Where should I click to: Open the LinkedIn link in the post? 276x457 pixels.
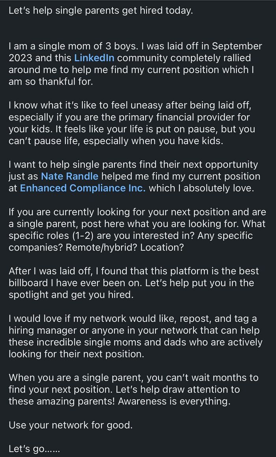[x=94, y=58]
